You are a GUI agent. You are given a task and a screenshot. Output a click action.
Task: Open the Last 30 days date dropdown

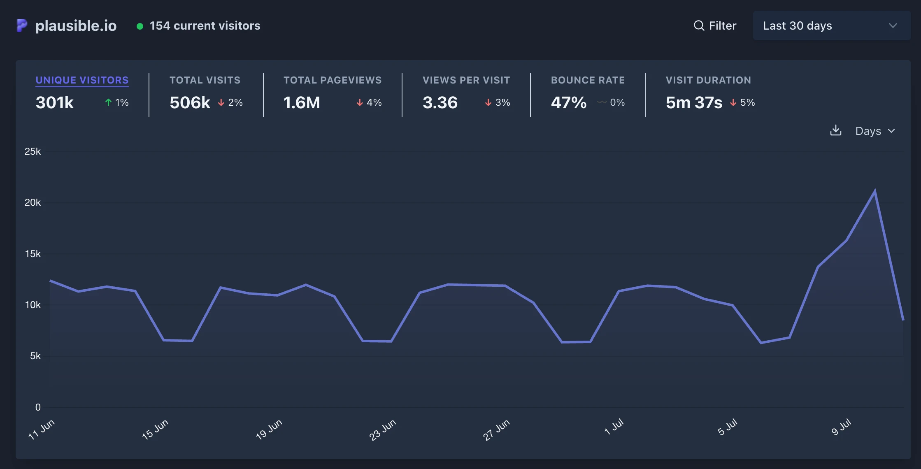pos(831,26)
